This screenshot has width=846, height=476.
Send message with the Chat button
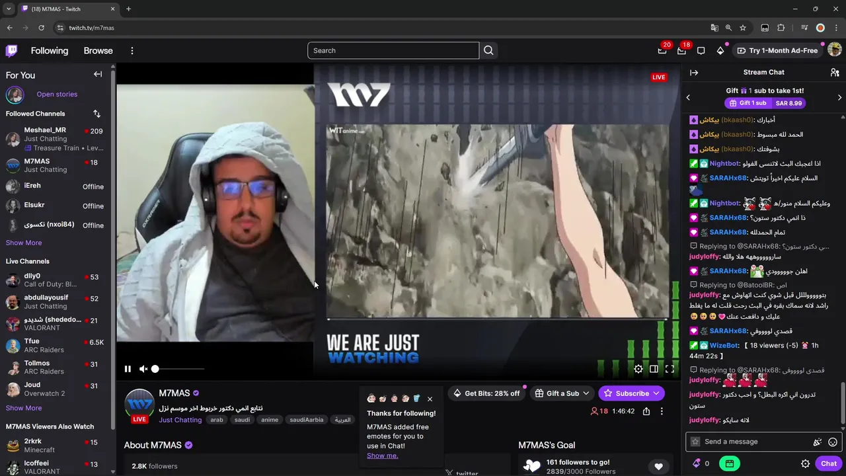[x=829, y=463]
